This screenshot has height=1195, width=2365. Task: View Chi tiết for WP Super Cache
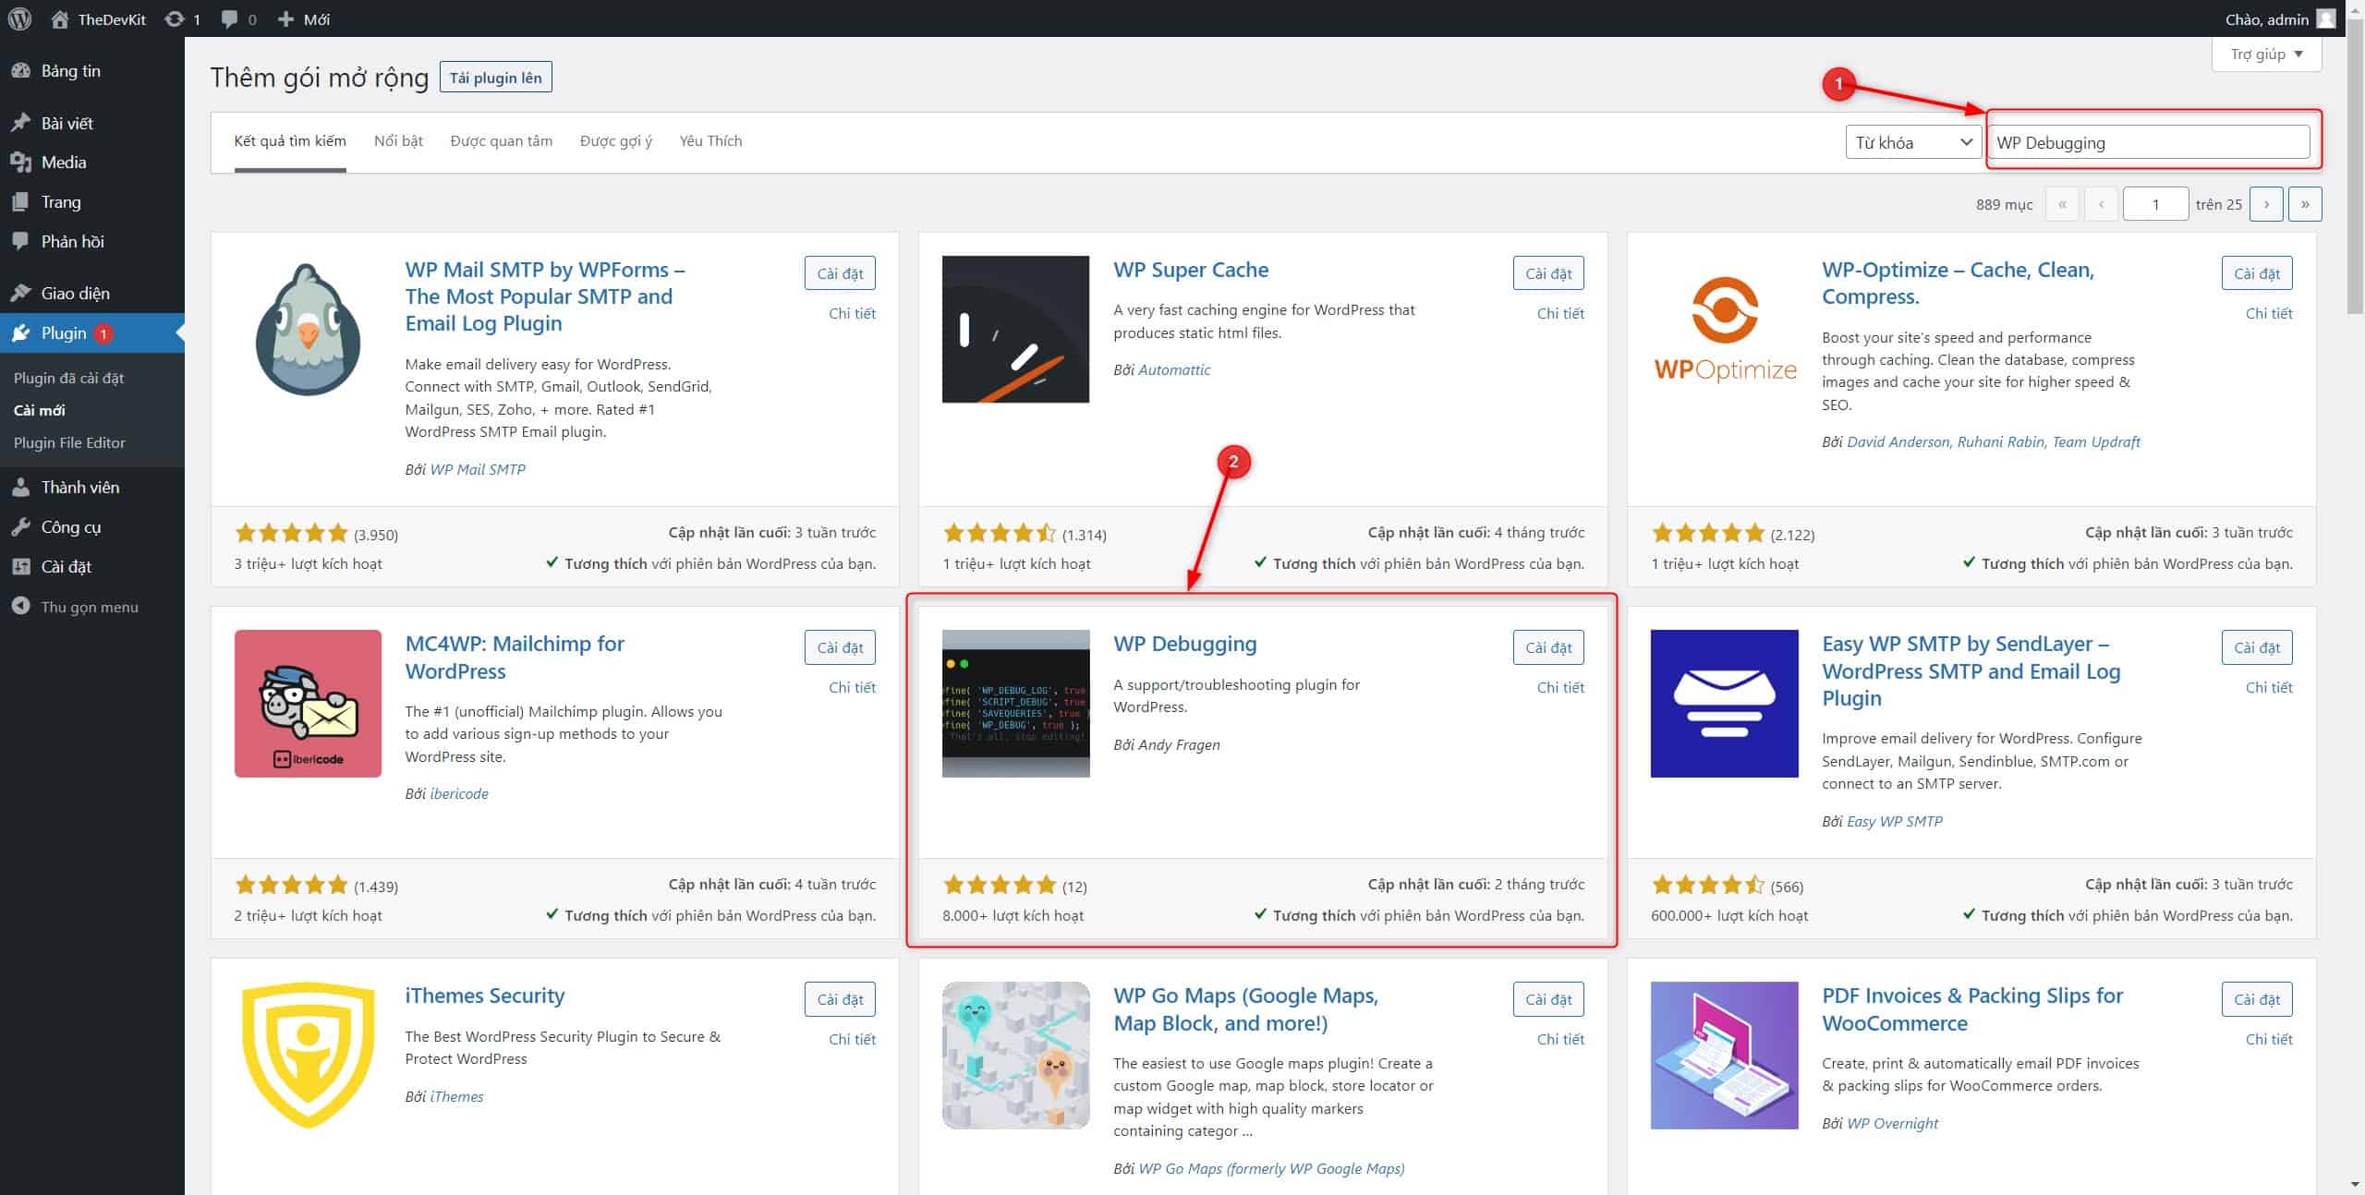tap(1560, 313)
